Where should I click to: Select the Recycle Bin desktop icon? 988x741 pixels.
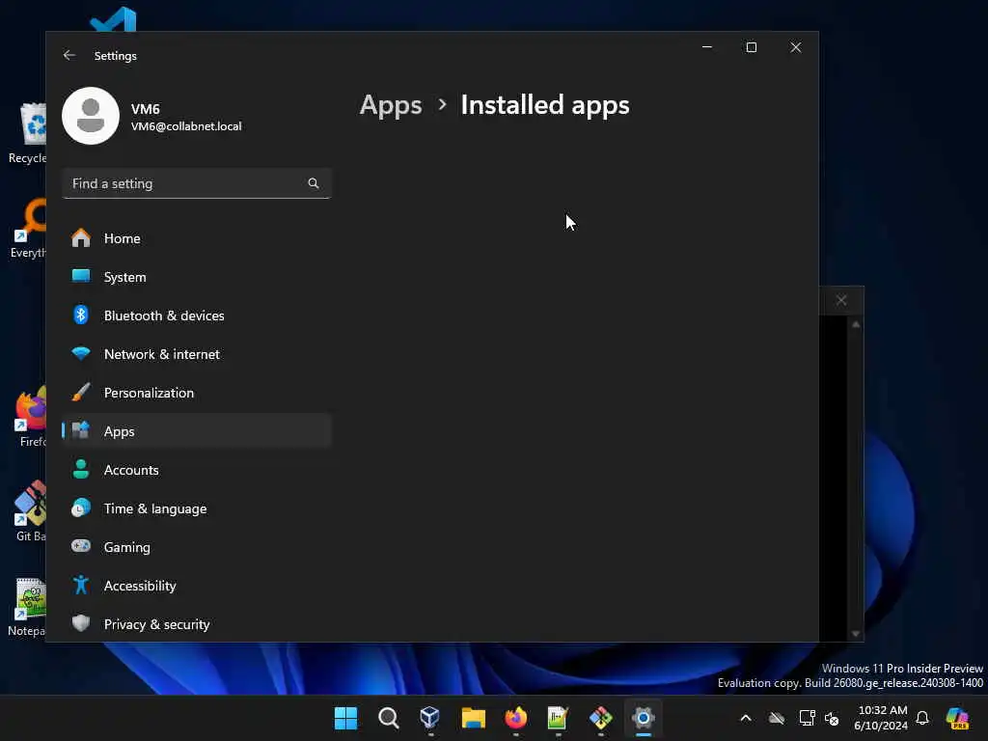[28, 133]
